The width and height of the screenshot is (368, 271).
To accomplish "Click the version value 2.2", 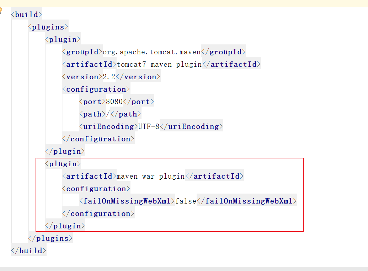I will click(109, 77).
